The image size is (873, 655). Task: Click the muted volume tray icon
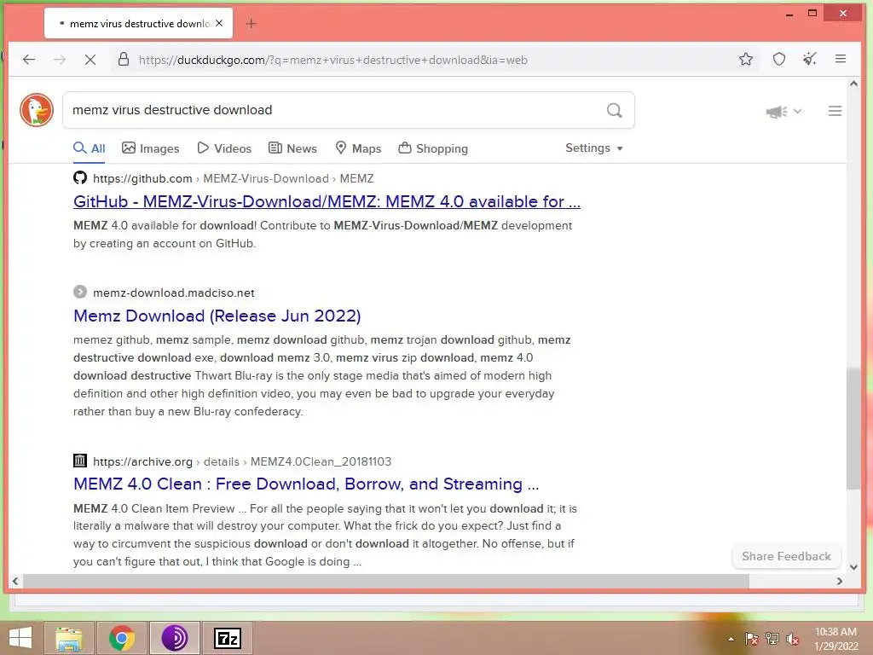point(793,639)
